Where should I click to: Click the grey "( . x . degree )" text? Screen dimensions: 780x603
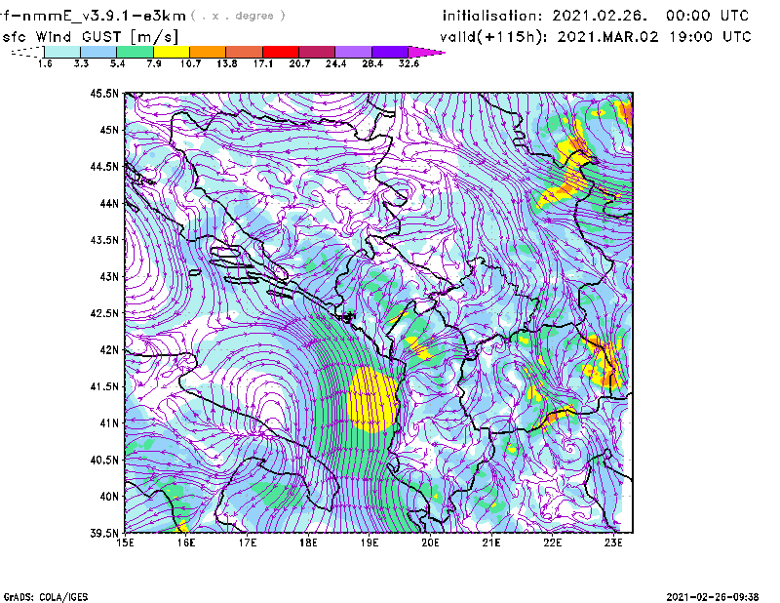[238, 16]
